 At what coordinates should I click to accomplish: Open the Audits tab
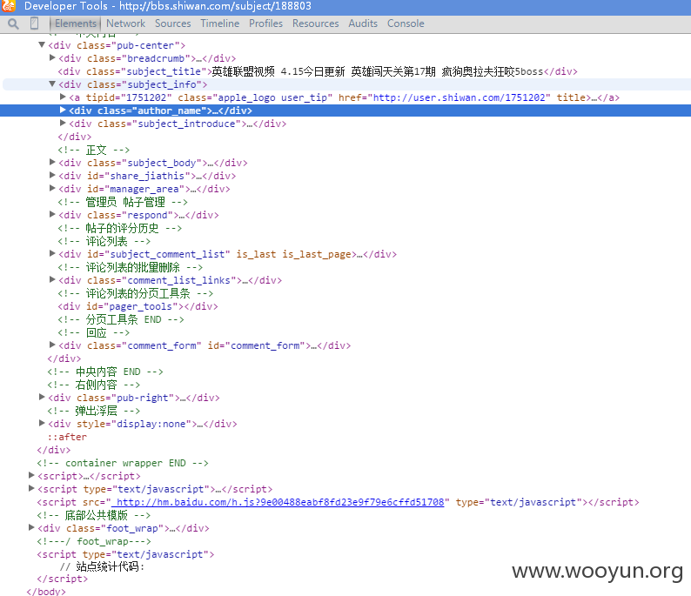[x=363, y=23]
